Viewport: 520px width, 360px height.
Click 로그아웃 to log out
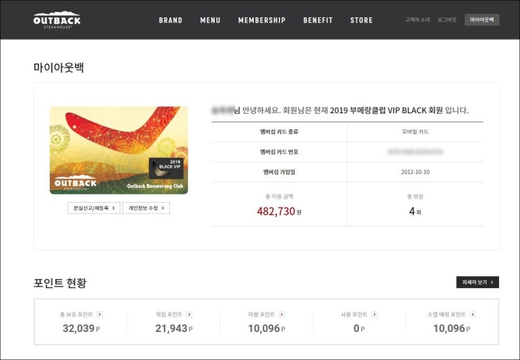point(447,20)
